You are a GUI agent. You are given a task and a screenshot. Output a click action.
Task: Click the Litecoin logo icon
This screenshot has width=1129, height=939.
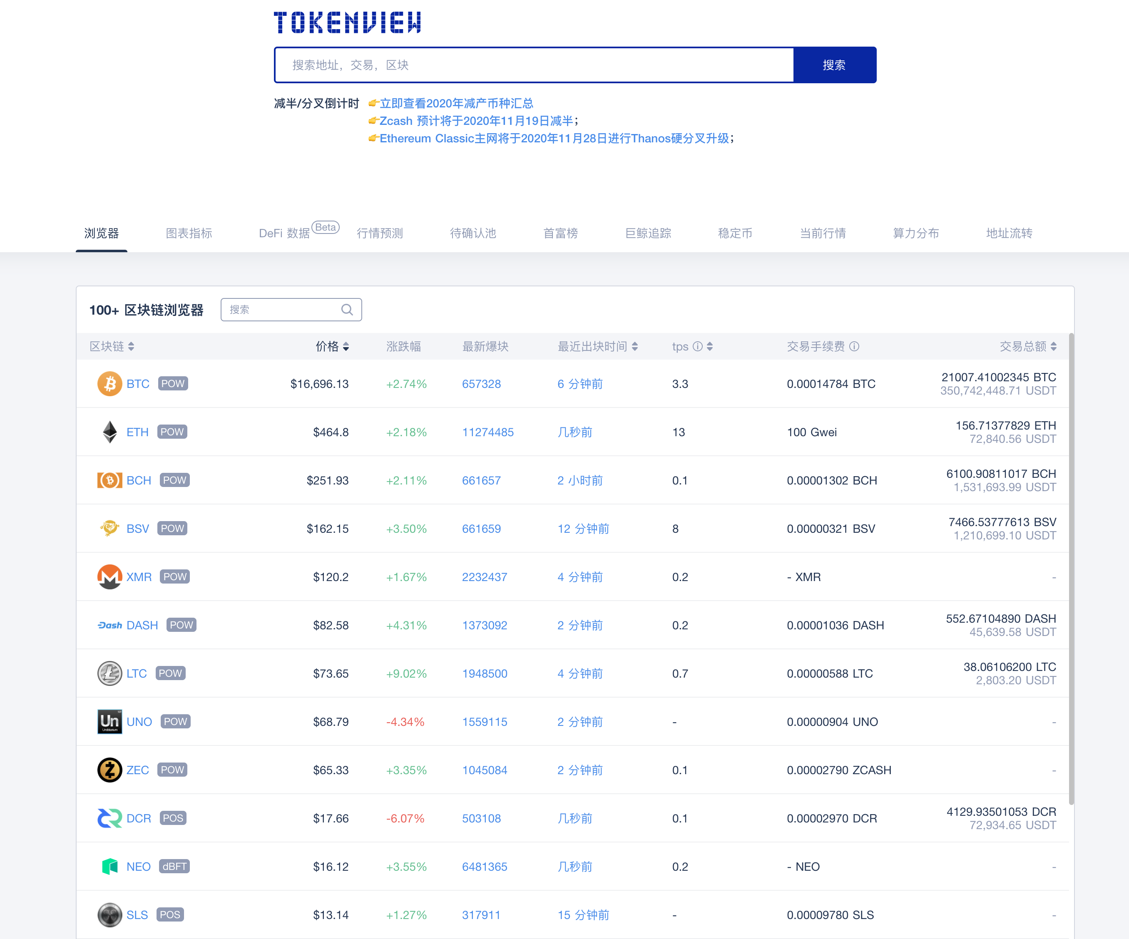109,673
